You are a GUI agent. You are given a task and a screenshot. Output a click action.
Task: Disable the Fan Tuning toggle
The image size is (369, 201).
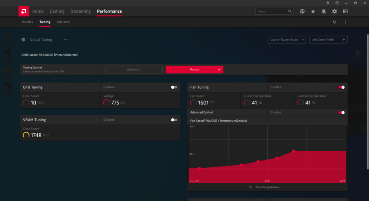[x=341, y=87]
